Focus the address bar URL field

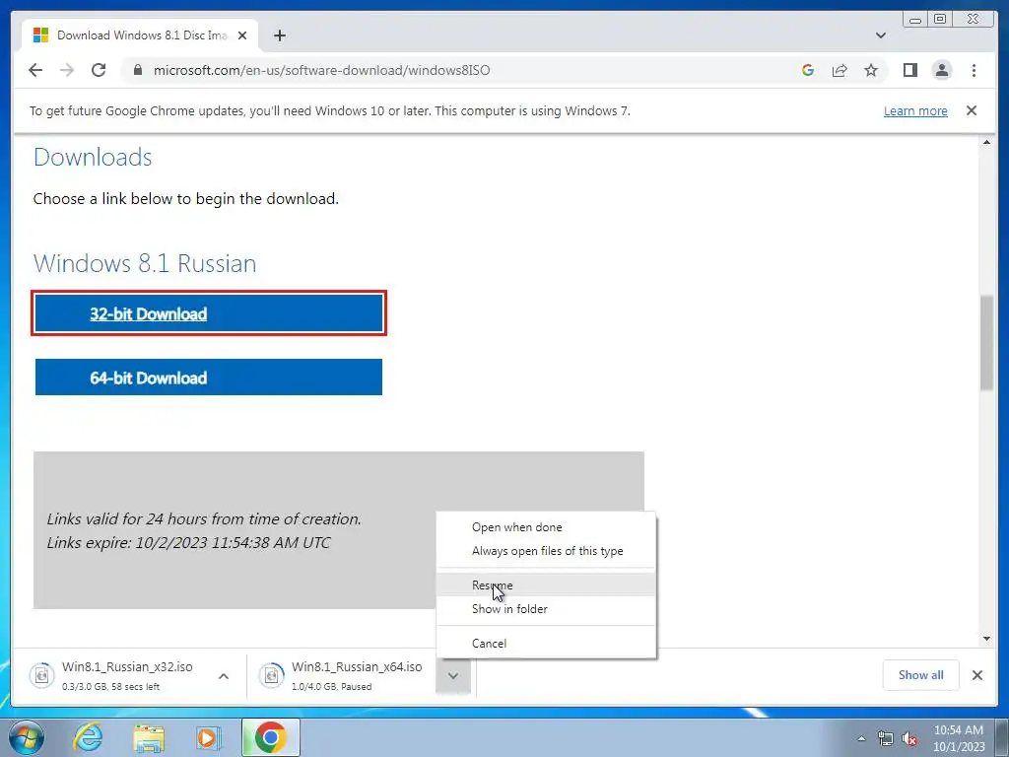tap(322, 70)
